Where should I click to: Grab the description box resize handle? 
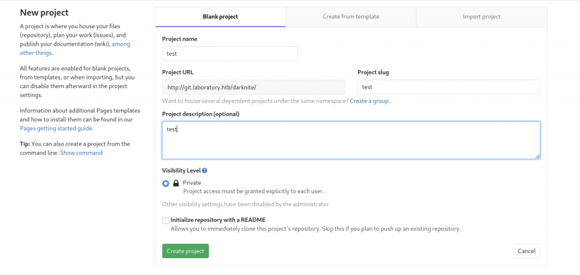coord(537,156)
